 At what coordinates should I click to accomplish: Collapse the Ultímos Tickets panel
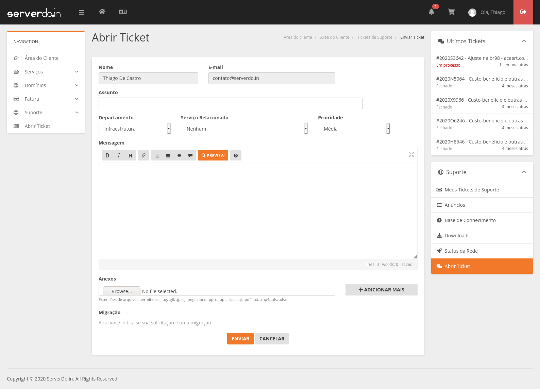[x=524, y=41]
